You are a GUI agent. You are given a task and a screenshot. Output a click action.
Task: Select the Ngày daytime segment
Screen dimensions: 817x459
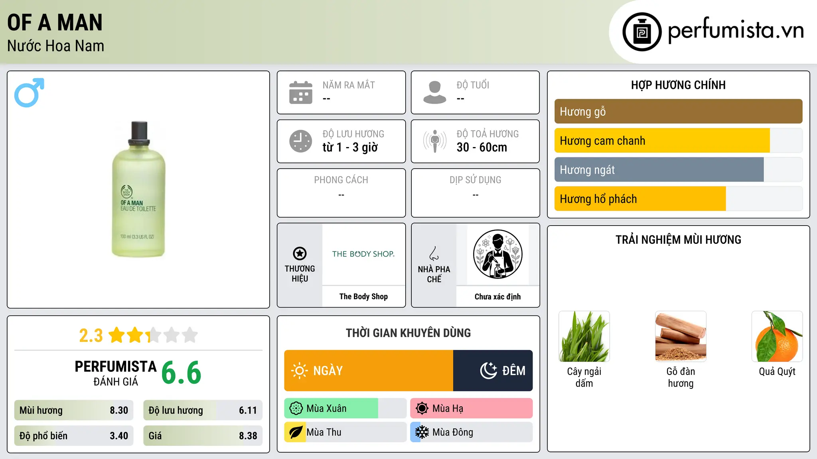[369, 371]
